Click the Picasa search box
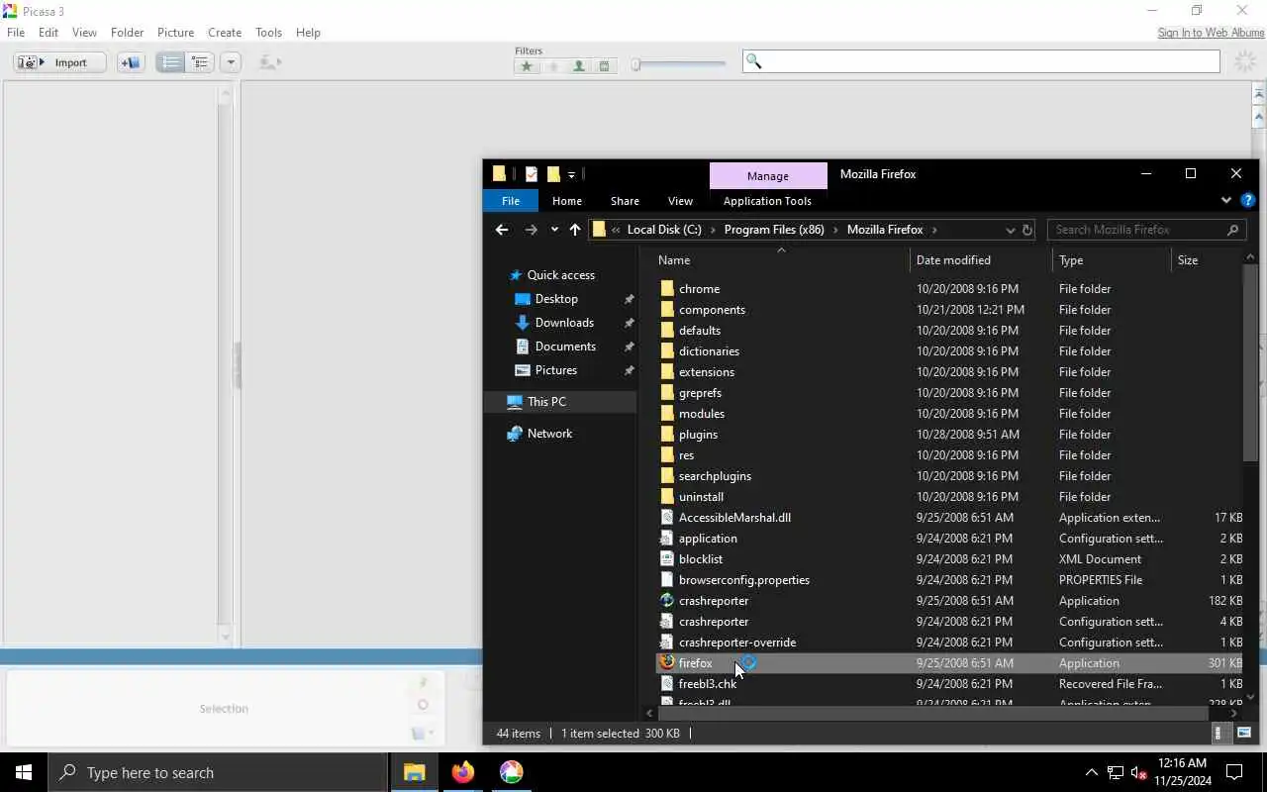The height and width of the screenshot is (792, 1267). pyautogui.click(x=981, y=61)
